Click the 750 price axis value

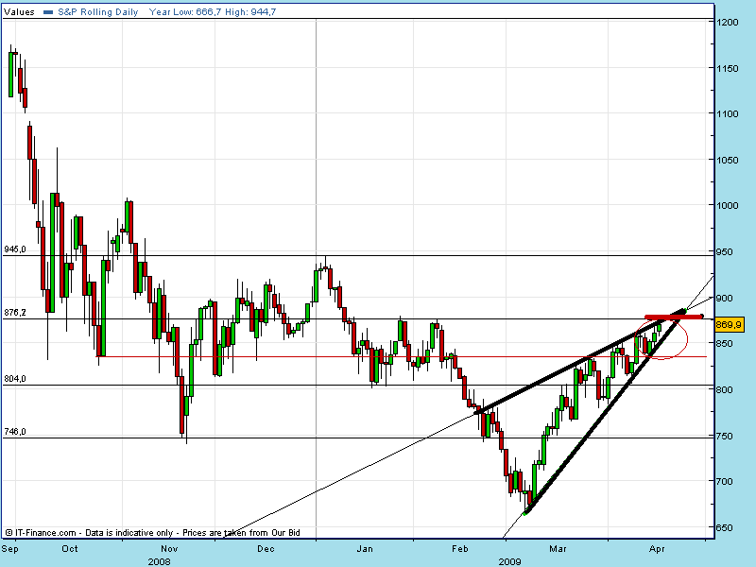(725, 436)
